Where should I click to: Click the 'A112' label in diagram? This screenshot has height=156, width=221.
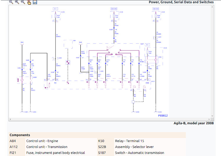tap(153, 81)
